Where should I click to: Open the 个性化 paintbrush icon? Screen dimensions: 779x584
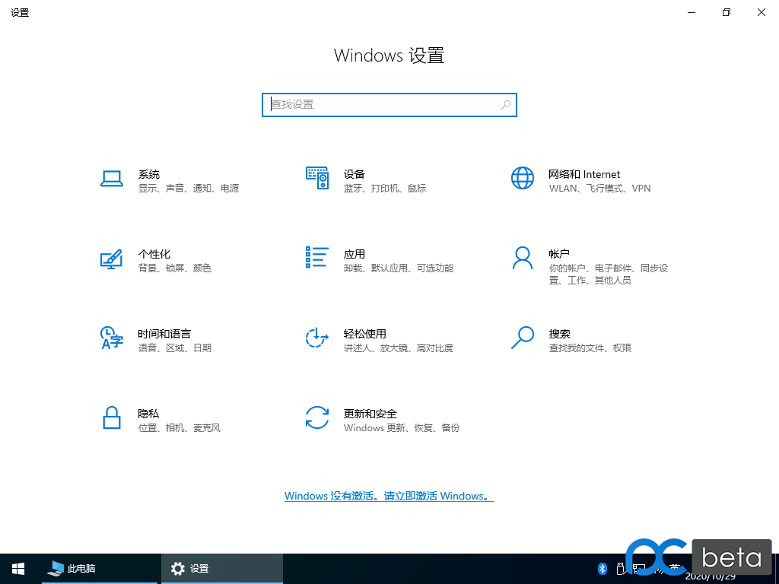click(111, 259)
